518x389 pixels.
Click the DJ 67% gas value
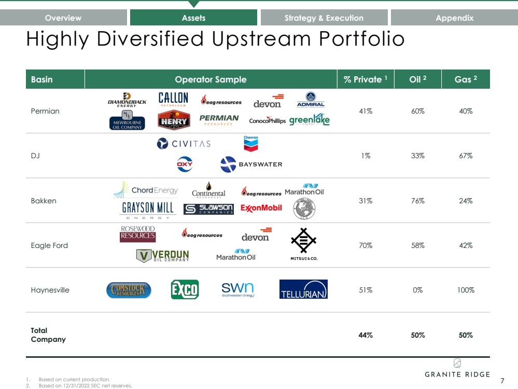click(466, 156)
